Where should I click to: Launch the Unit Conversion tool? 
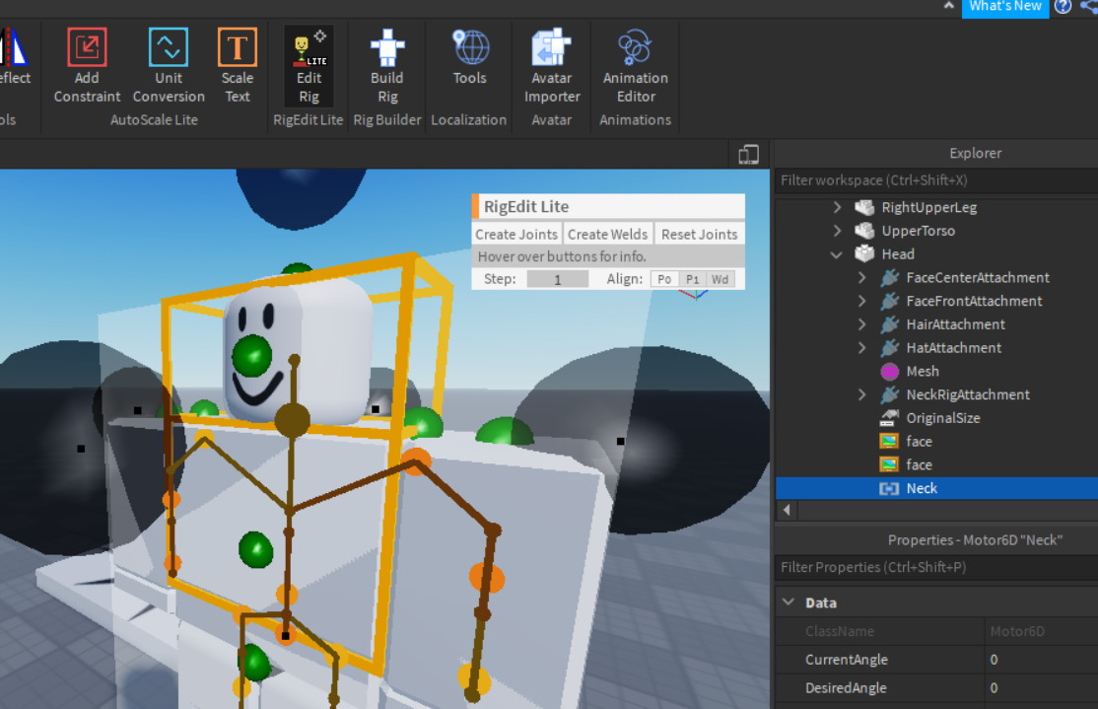[x=169, y=66]
